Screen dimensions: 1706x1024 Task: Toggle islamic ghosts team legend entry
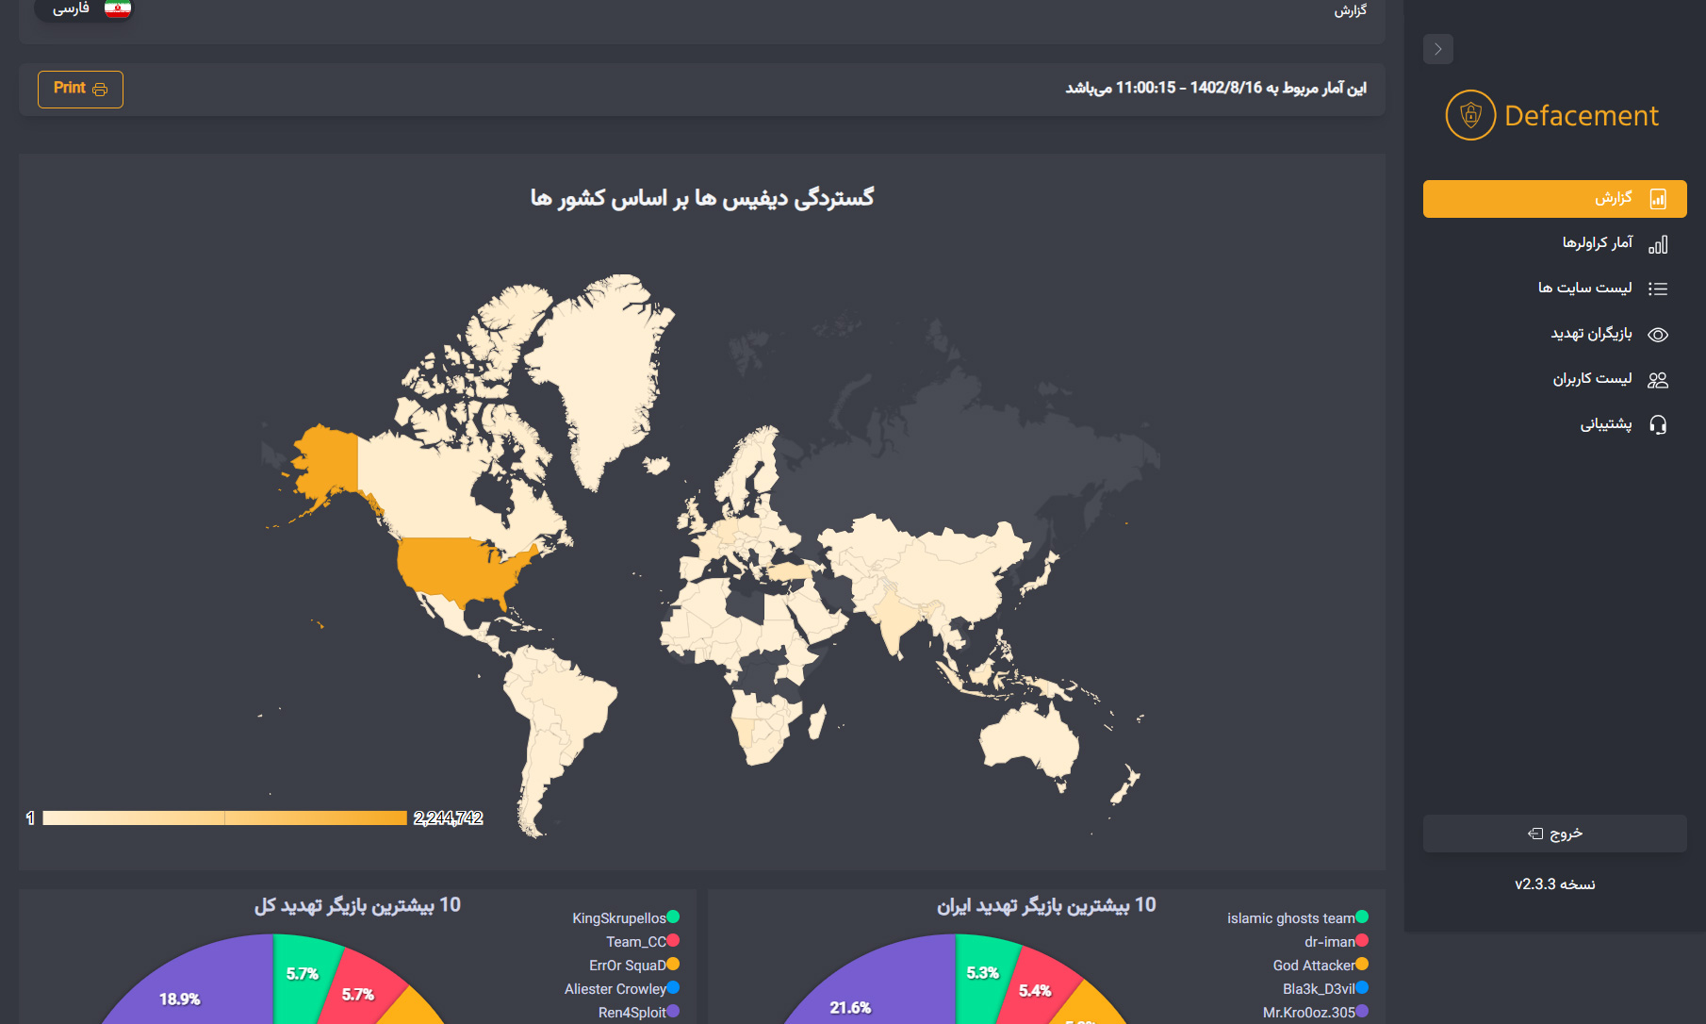coord(1298,917)
